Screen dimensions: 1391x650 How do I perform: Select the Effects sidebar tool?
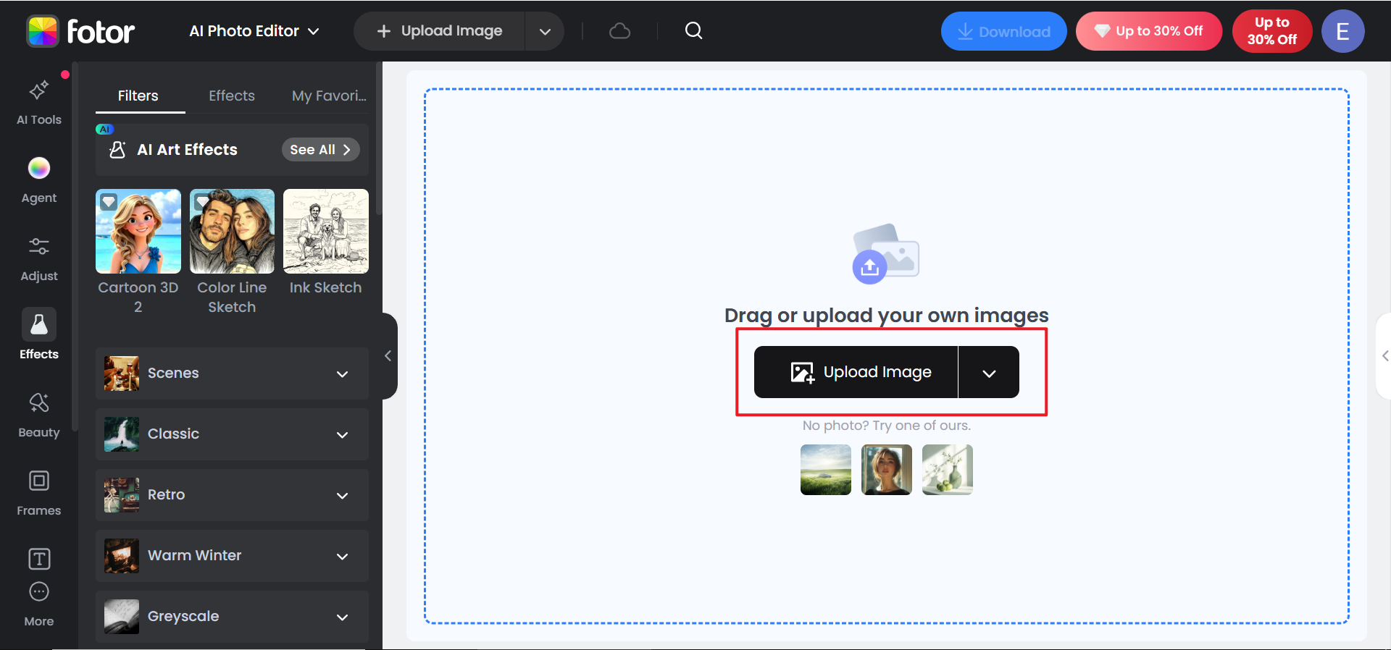[39, 334]
